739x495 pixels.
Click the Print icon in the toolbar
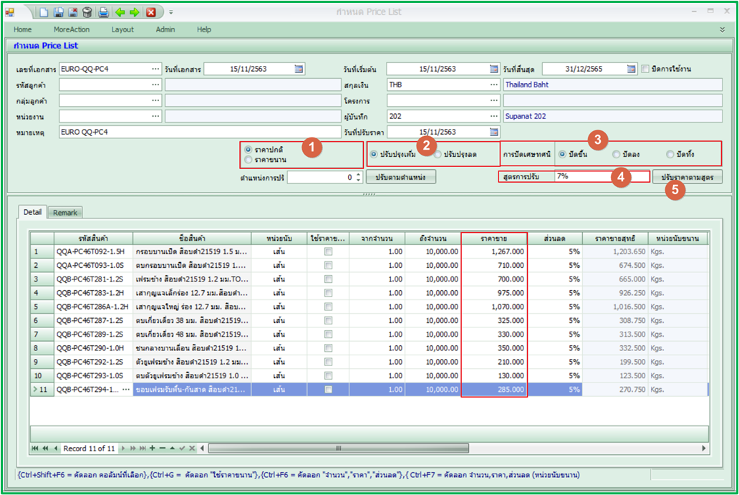(x=103, y=12)
